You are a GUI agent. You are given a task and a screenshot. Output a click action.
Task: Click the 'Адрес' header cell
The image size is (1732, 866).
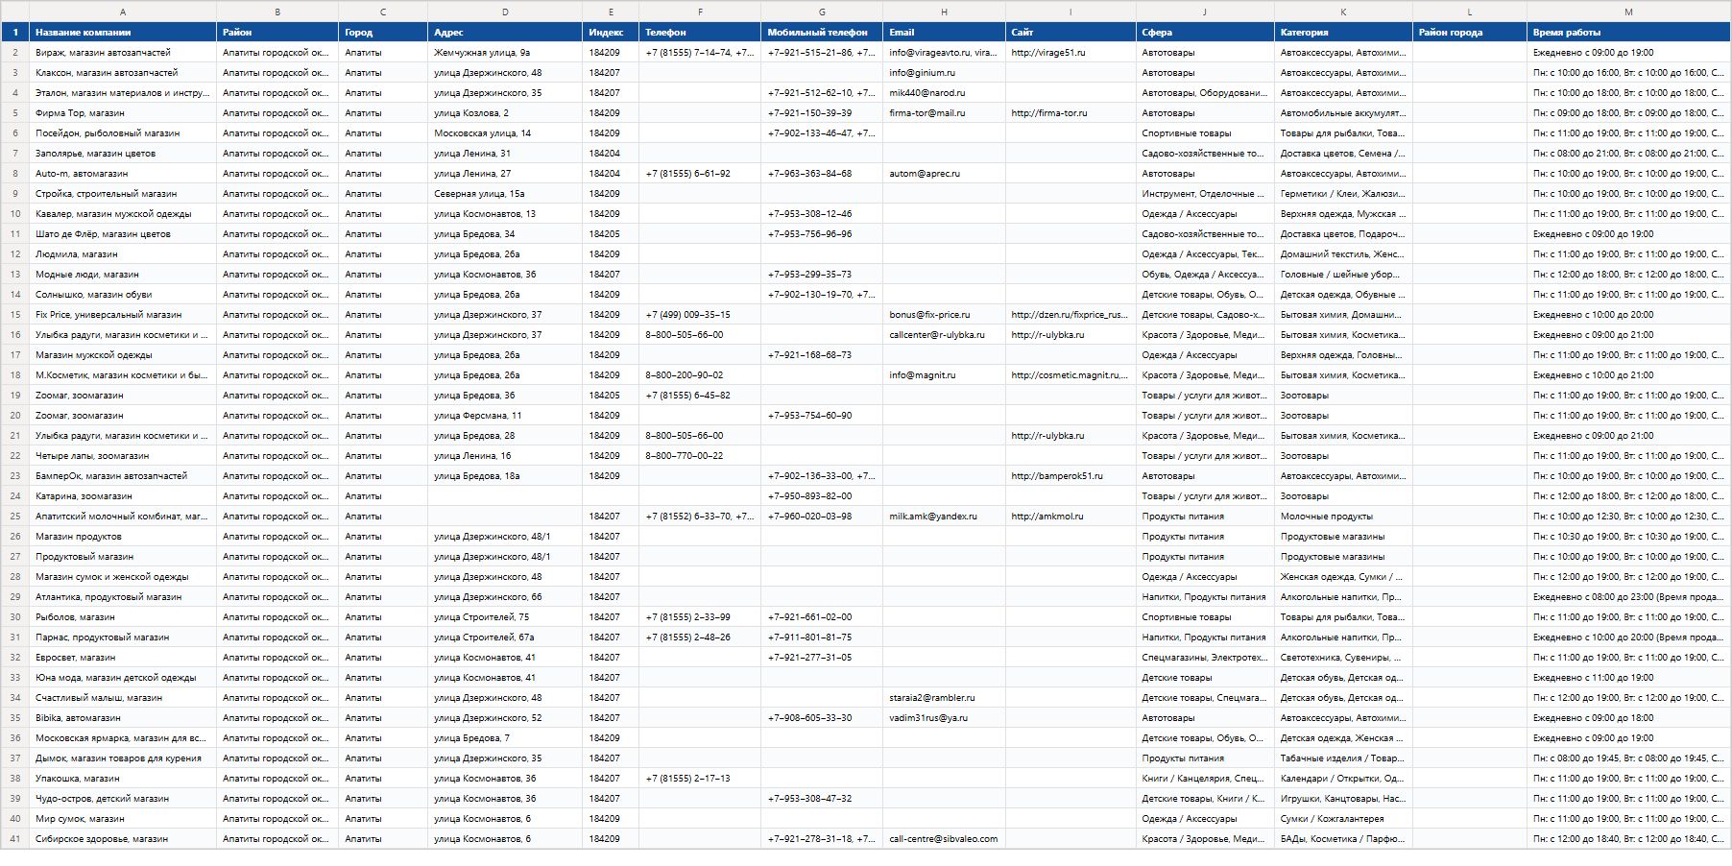tap(505, 33)
